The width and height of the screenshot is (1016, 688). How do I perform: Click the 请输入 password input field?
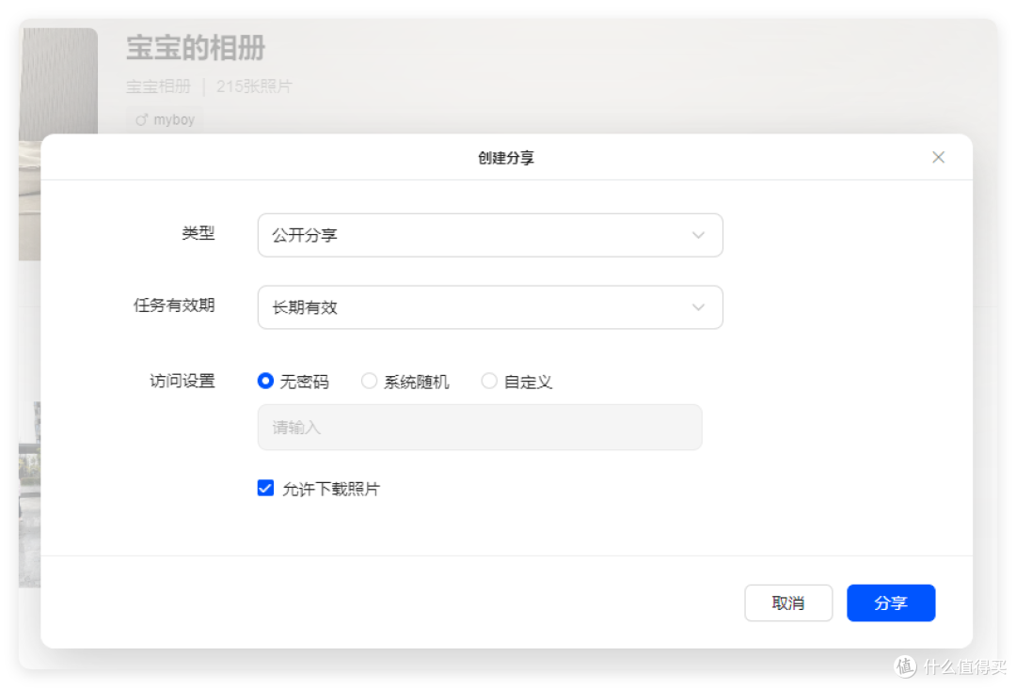coord(480,427)
